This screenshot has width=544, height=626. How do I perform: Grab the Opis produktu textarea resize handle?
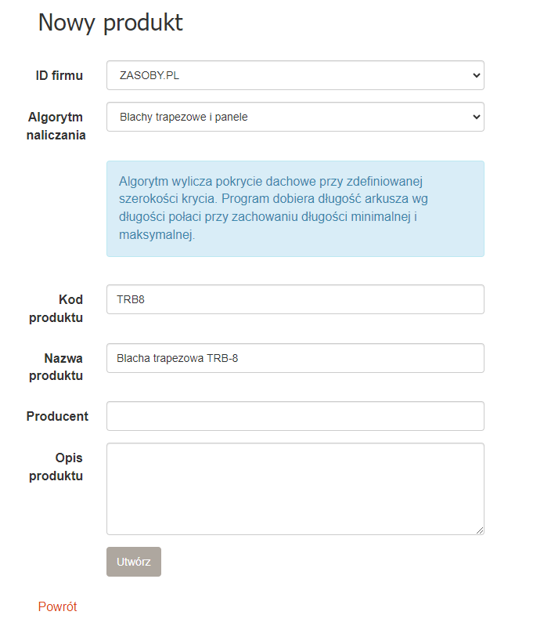pyautogui.click(x=480, y=530)
